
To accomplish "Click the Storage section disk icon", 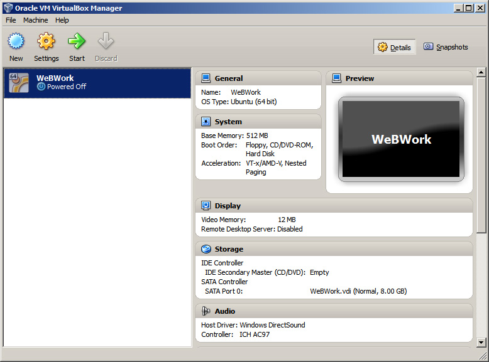I will [x=206, y=249].
